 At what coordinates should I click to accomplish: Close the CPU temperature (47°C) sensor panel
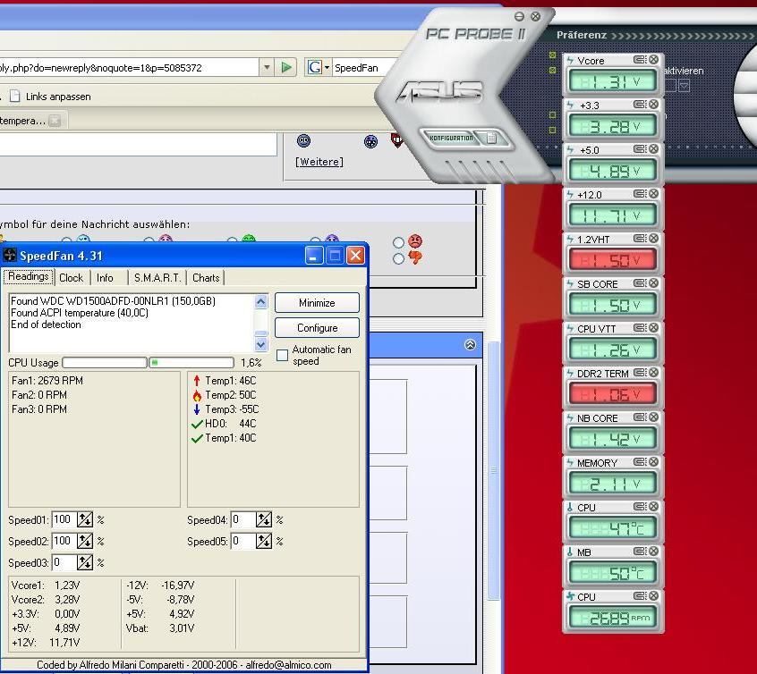pyautogui.click(x=654, y=506)
